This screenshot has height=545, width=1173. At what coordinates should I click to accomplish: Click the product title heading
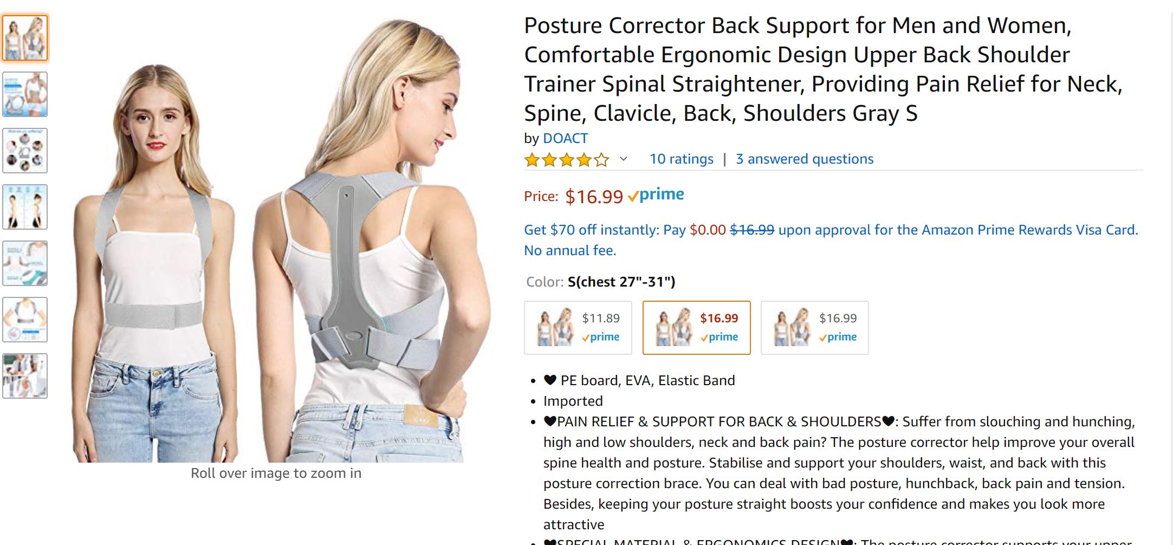click(824, 69)
